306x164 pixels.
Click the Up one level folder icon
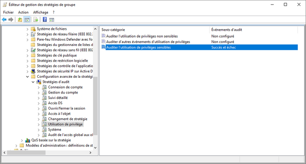pyautogui.click(x=20, y=20)
